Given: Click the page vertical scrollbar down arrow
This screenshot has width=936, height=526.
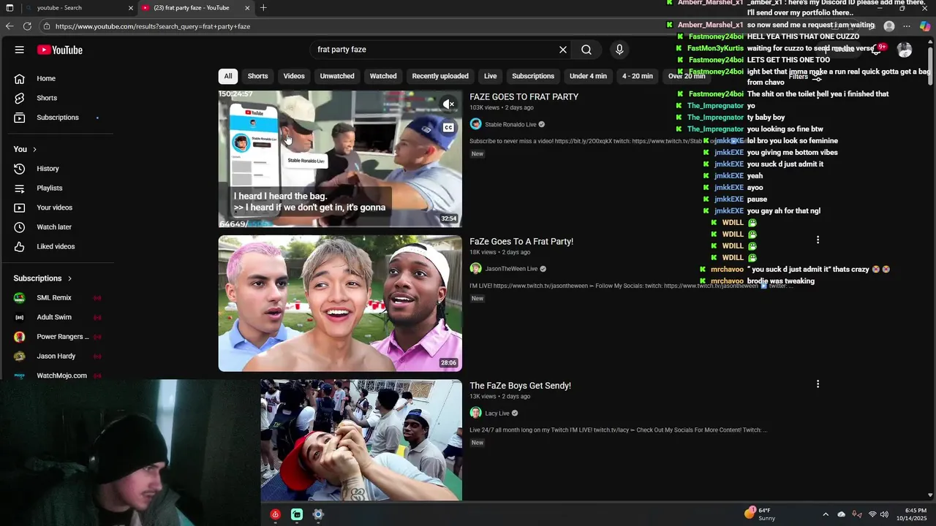Looking at the screenshot, I should (930, 495).
